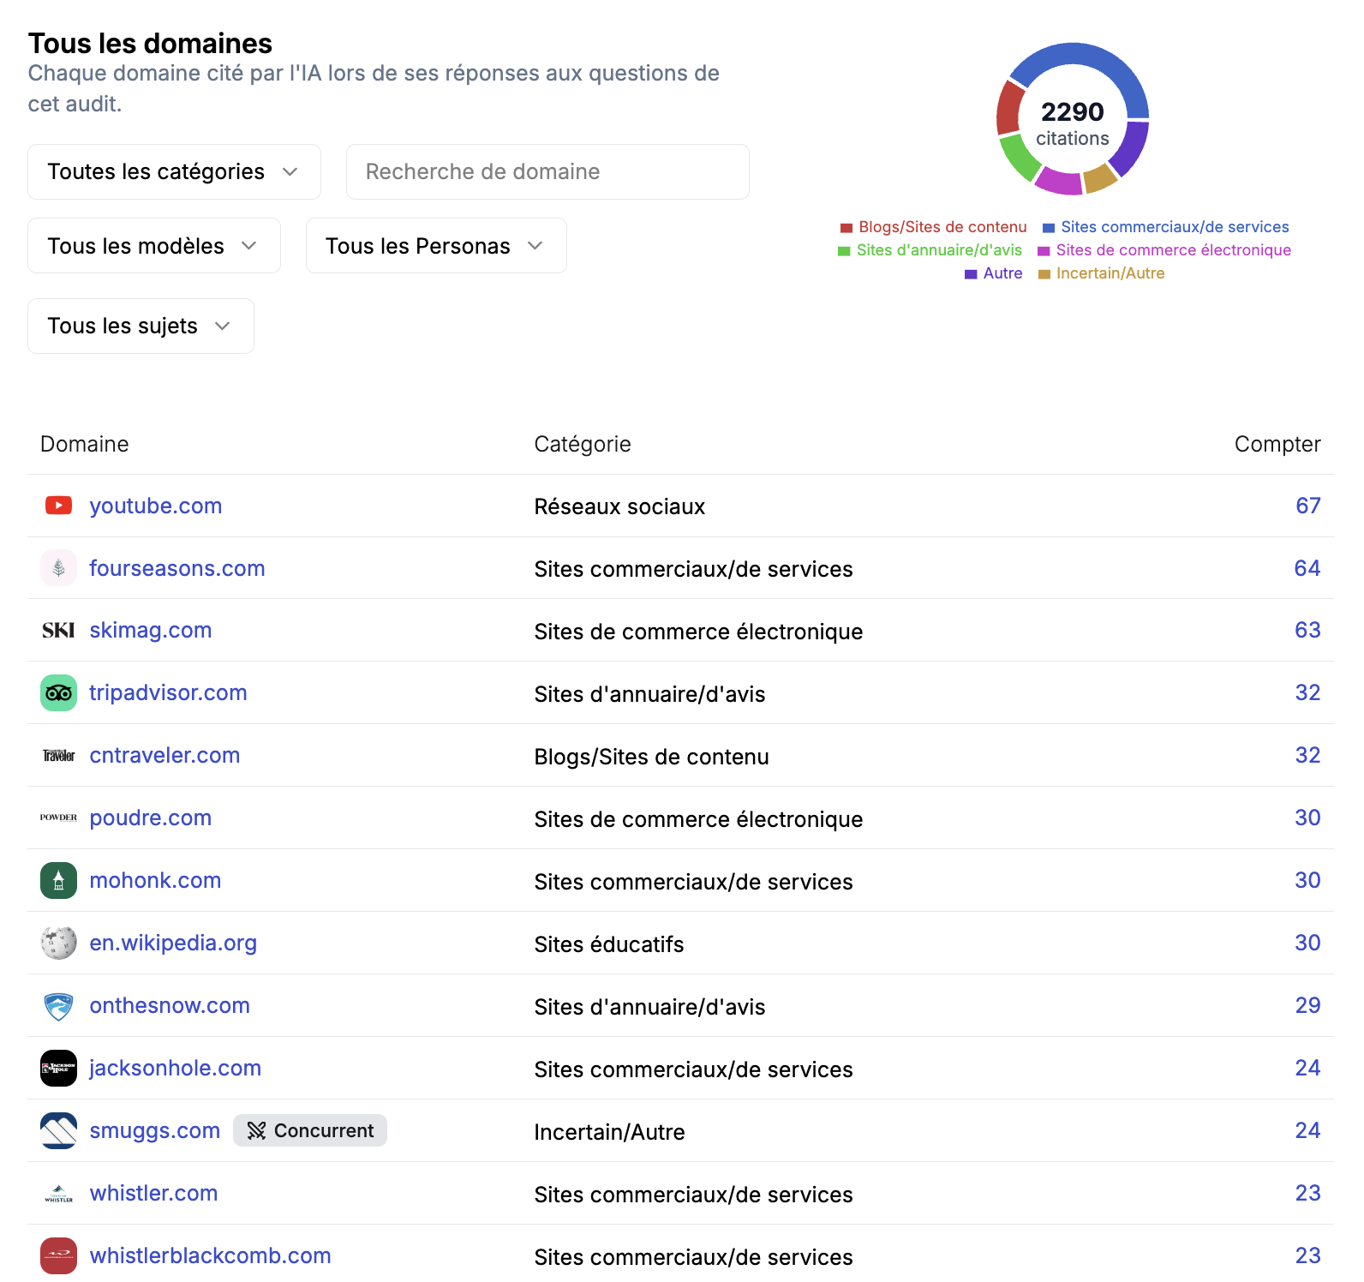Toggle the Sites commerciaux/de services legend swatch
This screenshot has height=1282, width=1364.
pos(1049,228)
